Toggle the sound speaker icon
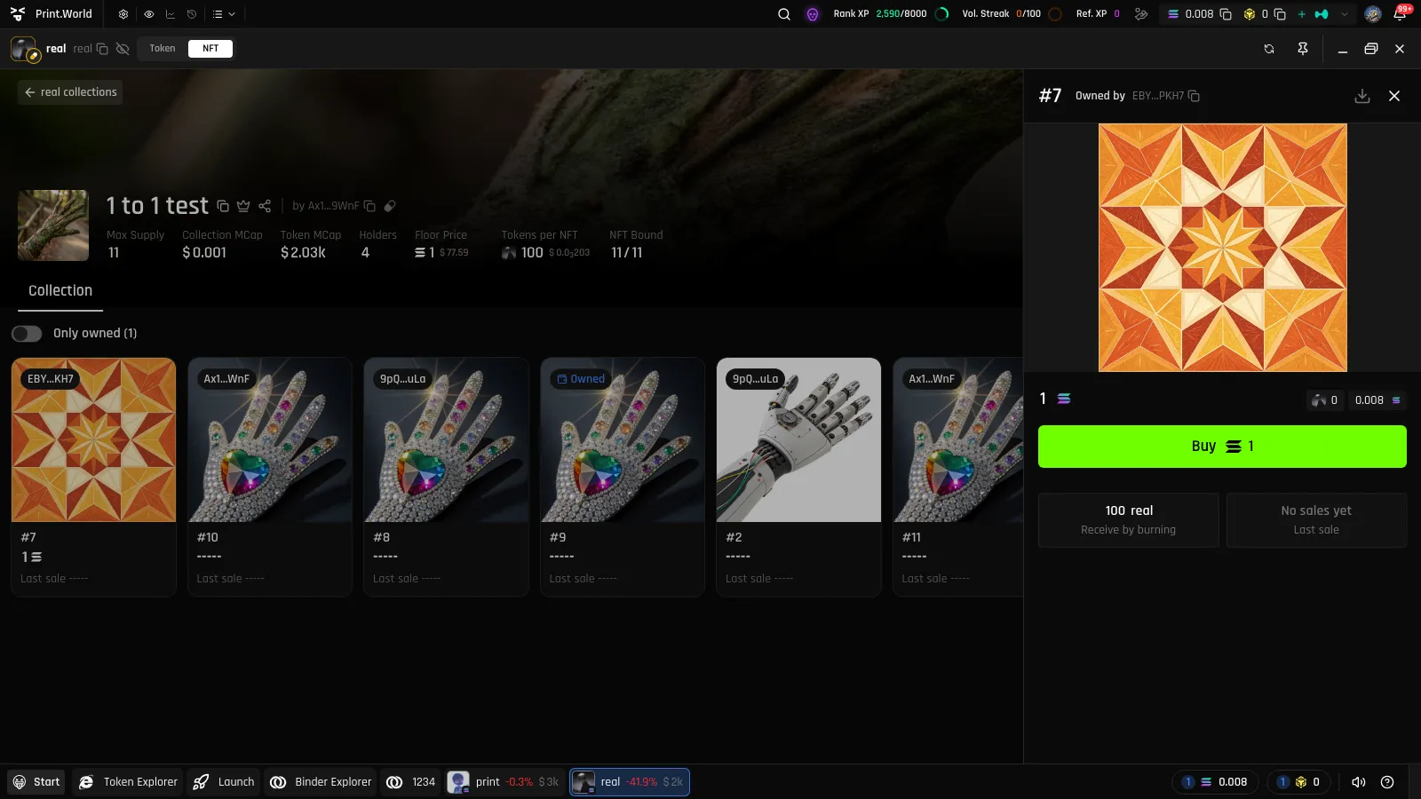Screen dimensions: 1421x799 tap(1359, 782)
